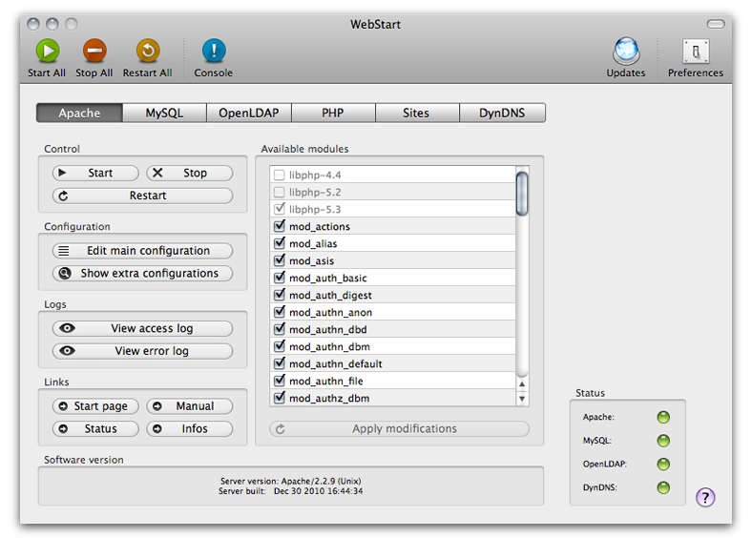Open Preferences switch icon
This screenshot has height=538, width=752.
(x=696, y=52)
